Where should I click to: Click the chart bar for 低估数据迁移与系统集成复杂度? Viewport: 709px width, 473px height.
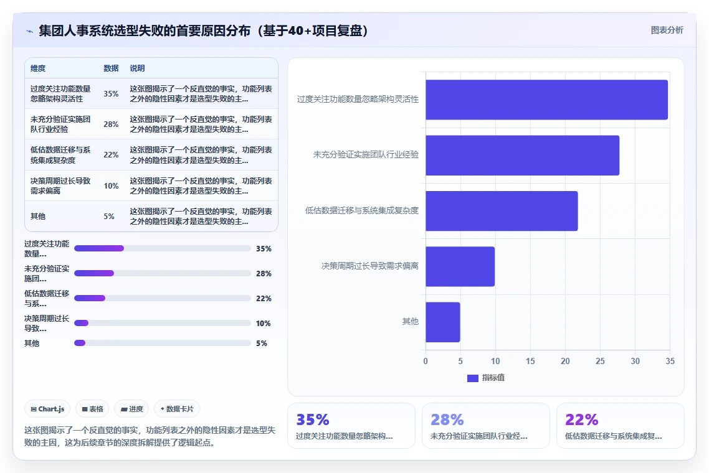pos(502,211)
